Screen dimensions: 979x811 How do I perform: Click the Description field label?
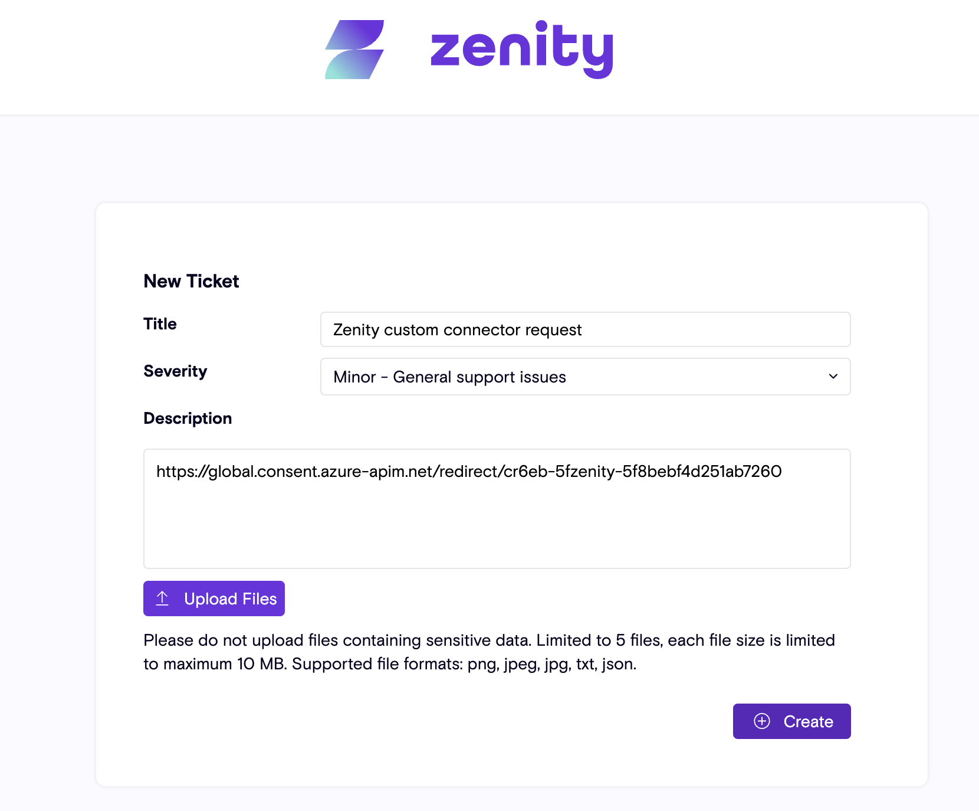[188, 418]
